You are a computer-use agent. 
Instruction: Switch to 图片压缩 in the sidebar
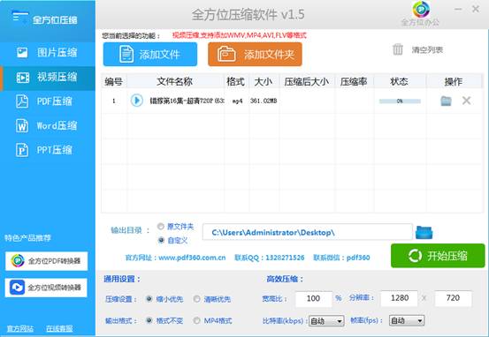48,53
